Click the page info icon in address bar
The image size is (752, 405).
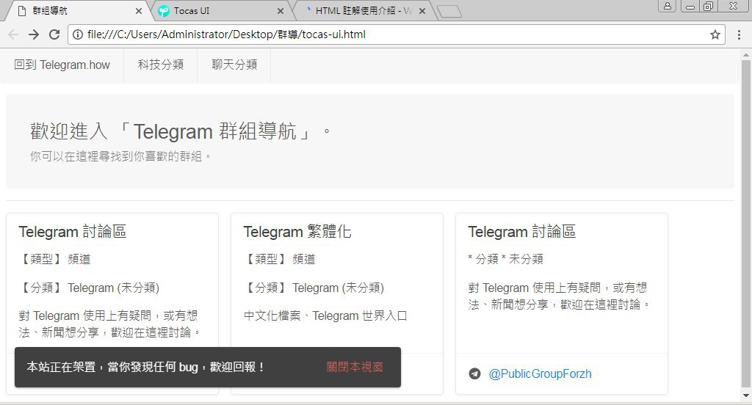tap(78, 34)
